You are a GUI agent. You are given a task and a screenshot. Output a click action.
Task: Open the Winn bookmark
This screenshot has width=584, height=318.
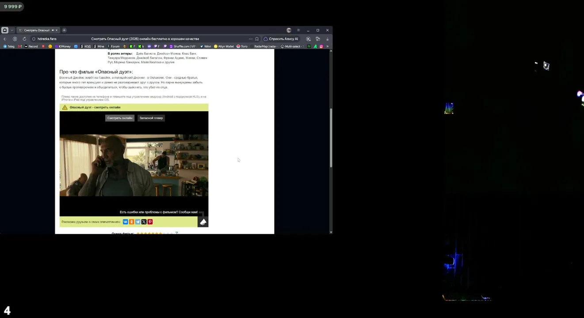click(206, 46)
